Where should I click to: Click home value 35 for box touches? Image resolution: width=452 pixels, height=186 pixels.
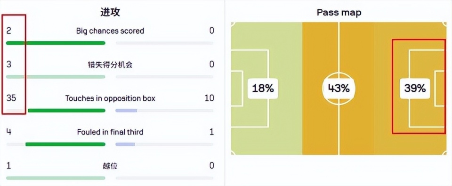click(11, 98)
